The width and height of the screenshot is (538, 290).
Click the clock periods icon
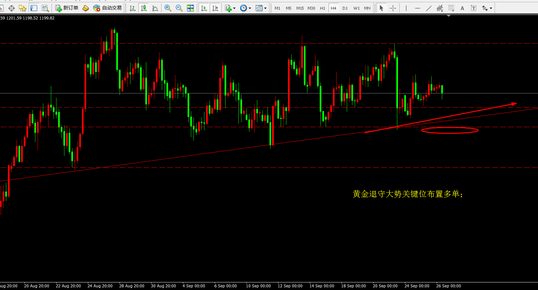coord(243,8)
